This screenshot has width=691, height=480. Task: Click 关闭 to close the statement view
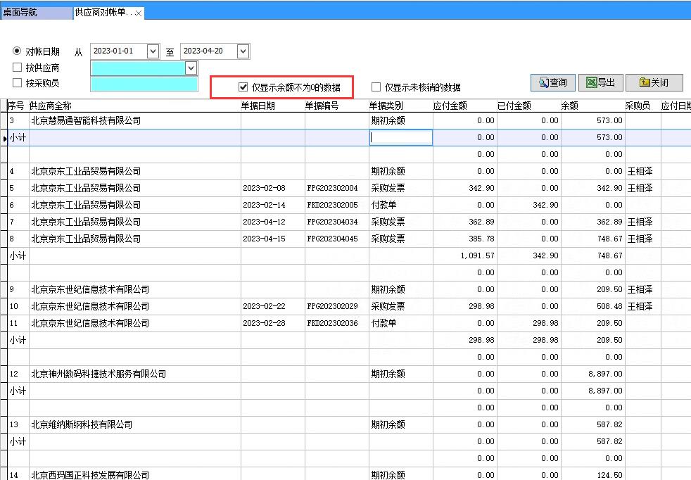coord(654,82)
